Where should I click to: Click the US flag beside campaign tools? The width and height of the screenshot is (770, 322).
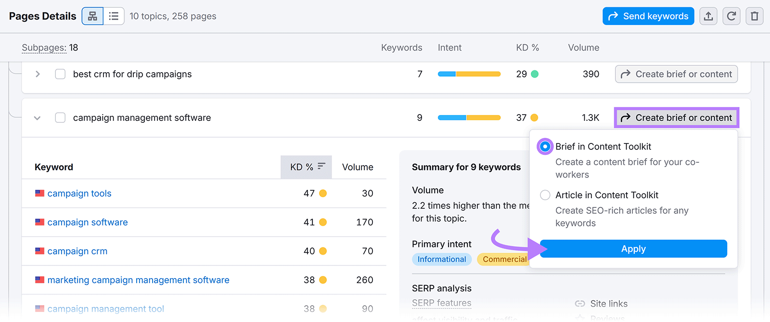tap(39, 193)
